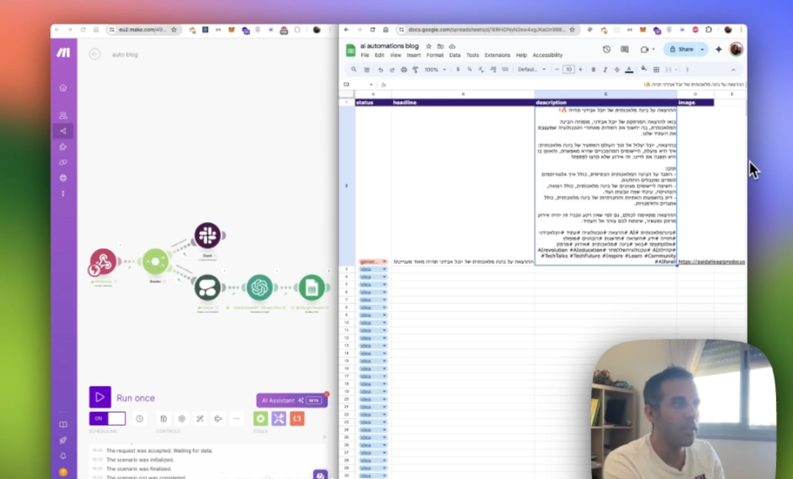
Task: Open Templates puzzle icon in Make sidebar
Action: pyautogui.click(x=63, y=147)
